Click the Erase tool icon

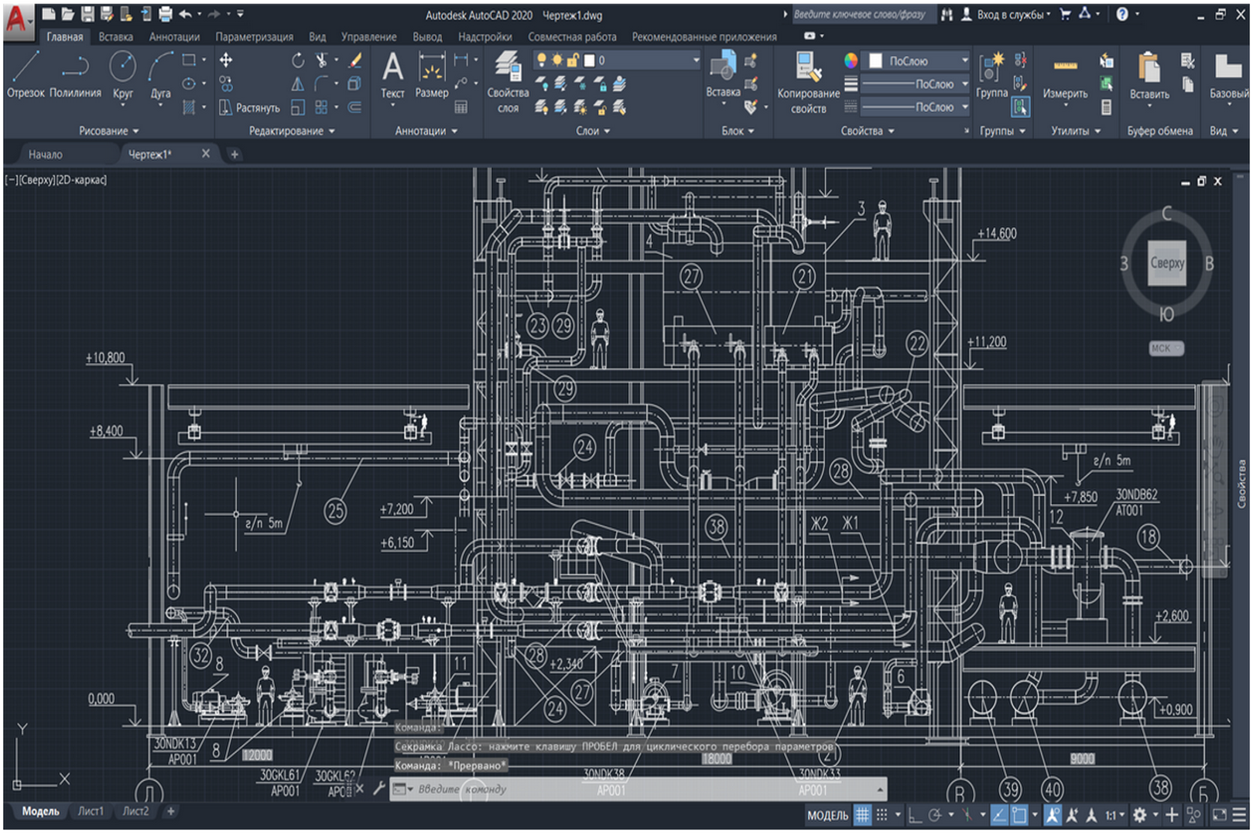(x=355, y=60)
